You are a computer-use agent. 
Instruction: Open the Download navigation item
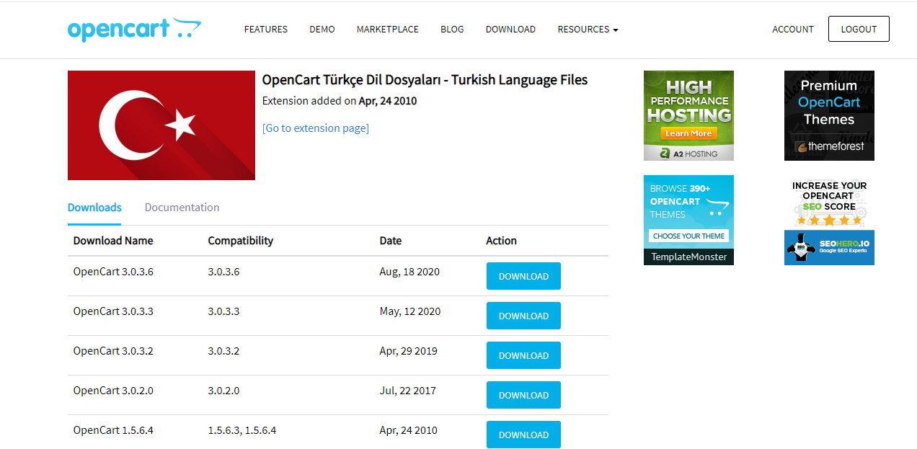coord(510,30)
